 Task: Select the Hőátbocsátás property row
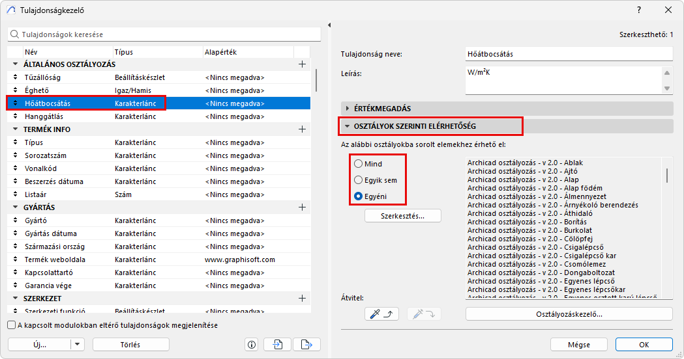(x=158, y=103)
